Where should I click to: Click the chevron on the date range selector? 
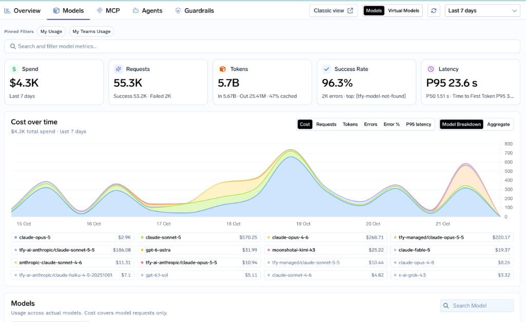(514, 11)
